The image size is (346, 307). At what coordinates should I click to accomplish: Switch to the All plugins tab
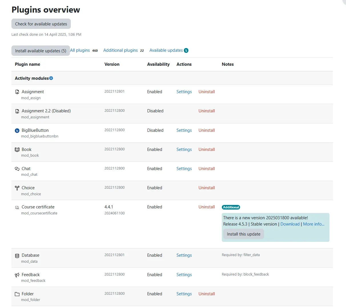point(80,50)
